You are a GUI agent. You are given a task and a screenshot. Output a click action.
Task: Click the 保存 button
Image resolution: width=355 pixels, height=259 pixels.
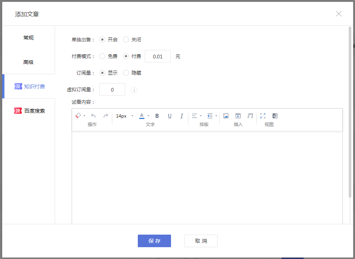[154, 241]
